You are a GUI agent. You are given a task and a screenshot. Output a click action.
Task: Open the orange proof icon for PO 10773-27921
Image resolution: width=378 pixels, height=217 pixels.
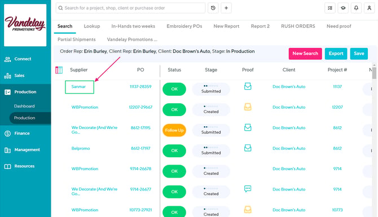248,209
